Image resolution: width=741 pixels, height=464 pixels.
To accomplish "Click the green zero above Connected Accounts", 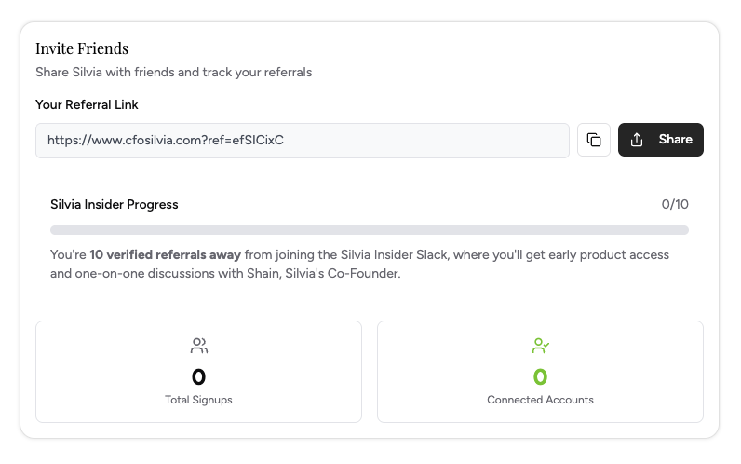I will pyautogui.click(x=540, y=377).
